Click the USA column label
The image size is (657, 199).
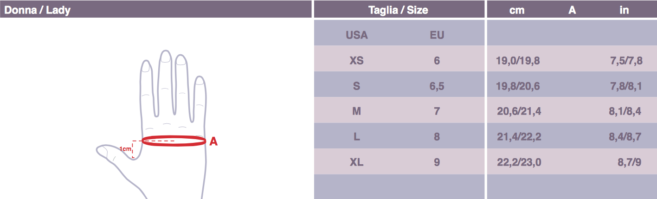coord(356,35)
